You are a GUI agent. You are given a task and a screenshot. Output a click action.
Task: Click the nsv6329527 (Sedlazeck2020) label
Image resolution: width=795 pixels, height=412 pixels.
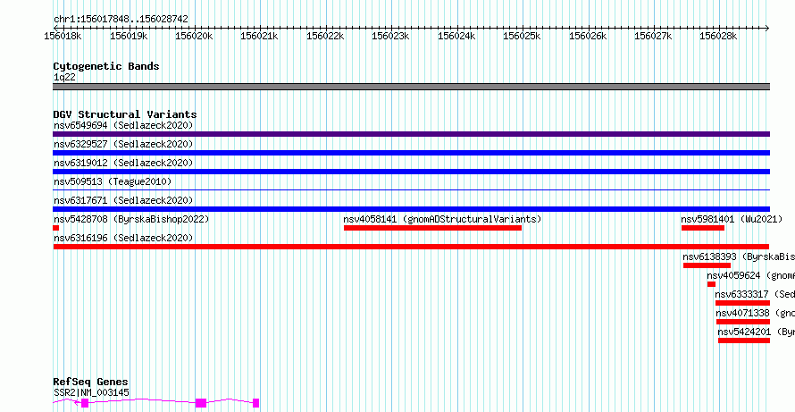[123, 144]
